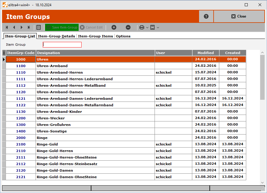Viewport: 267px width, 193px height.
Task: Click next record arrow in toolbar
Action: [x=21, y=27]
